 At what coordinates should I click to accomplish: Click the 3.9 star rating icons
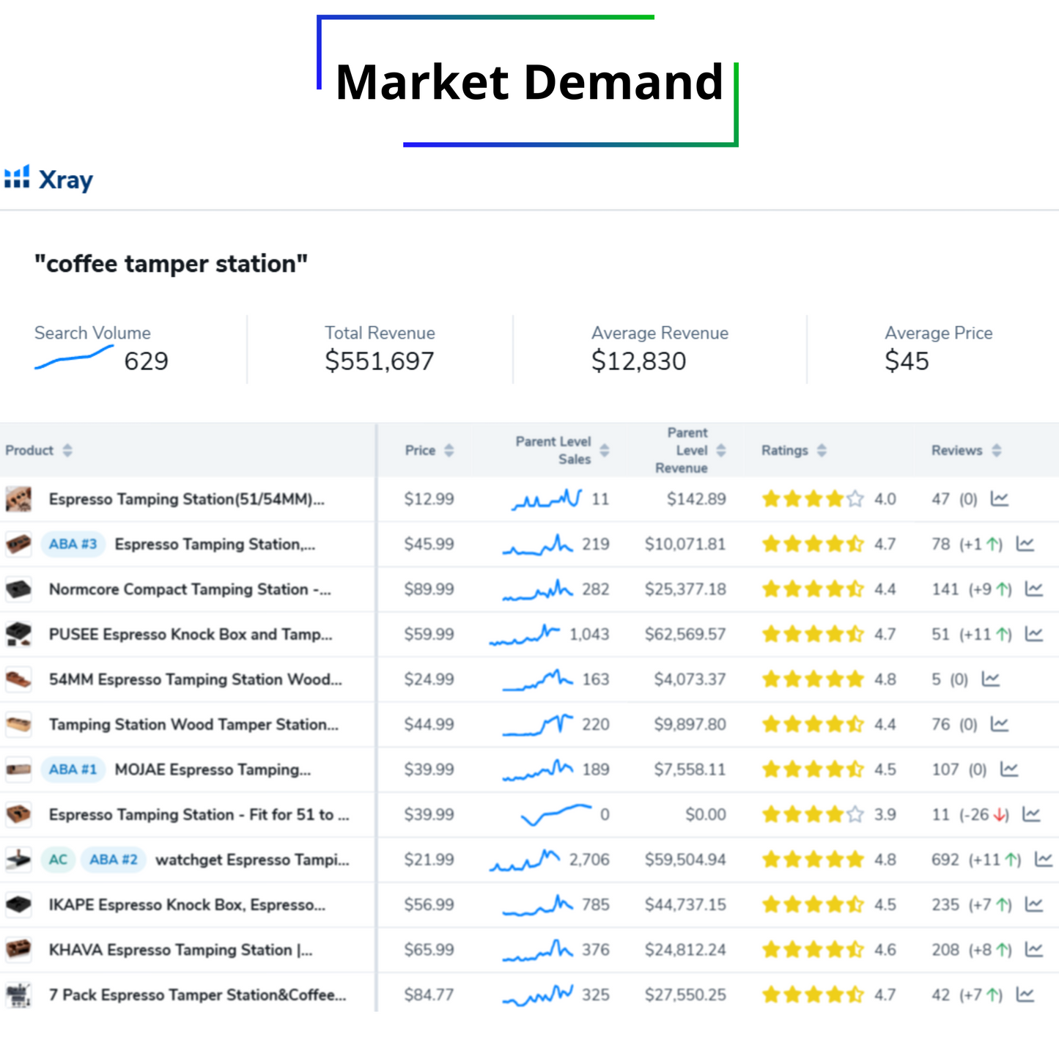813,815
